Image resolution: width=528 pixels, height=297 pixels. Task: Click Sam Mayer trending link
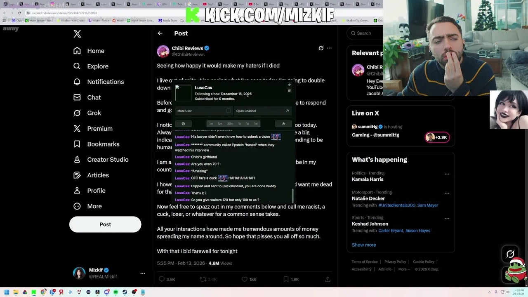(x=428, y=205)
